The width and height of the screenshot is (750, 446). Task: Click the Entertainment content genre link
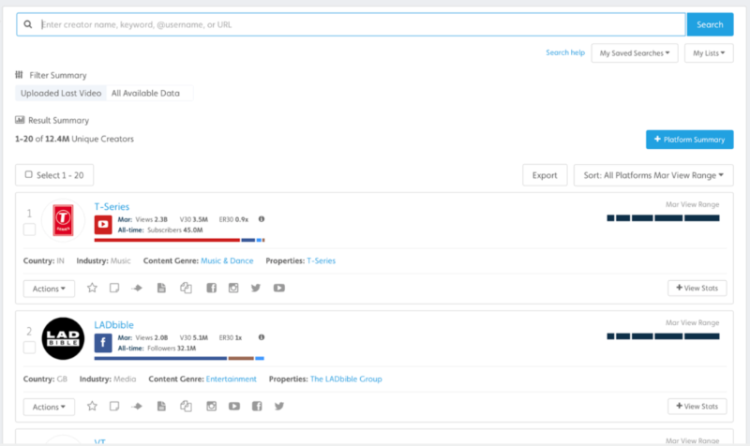(x=232, y=379)
